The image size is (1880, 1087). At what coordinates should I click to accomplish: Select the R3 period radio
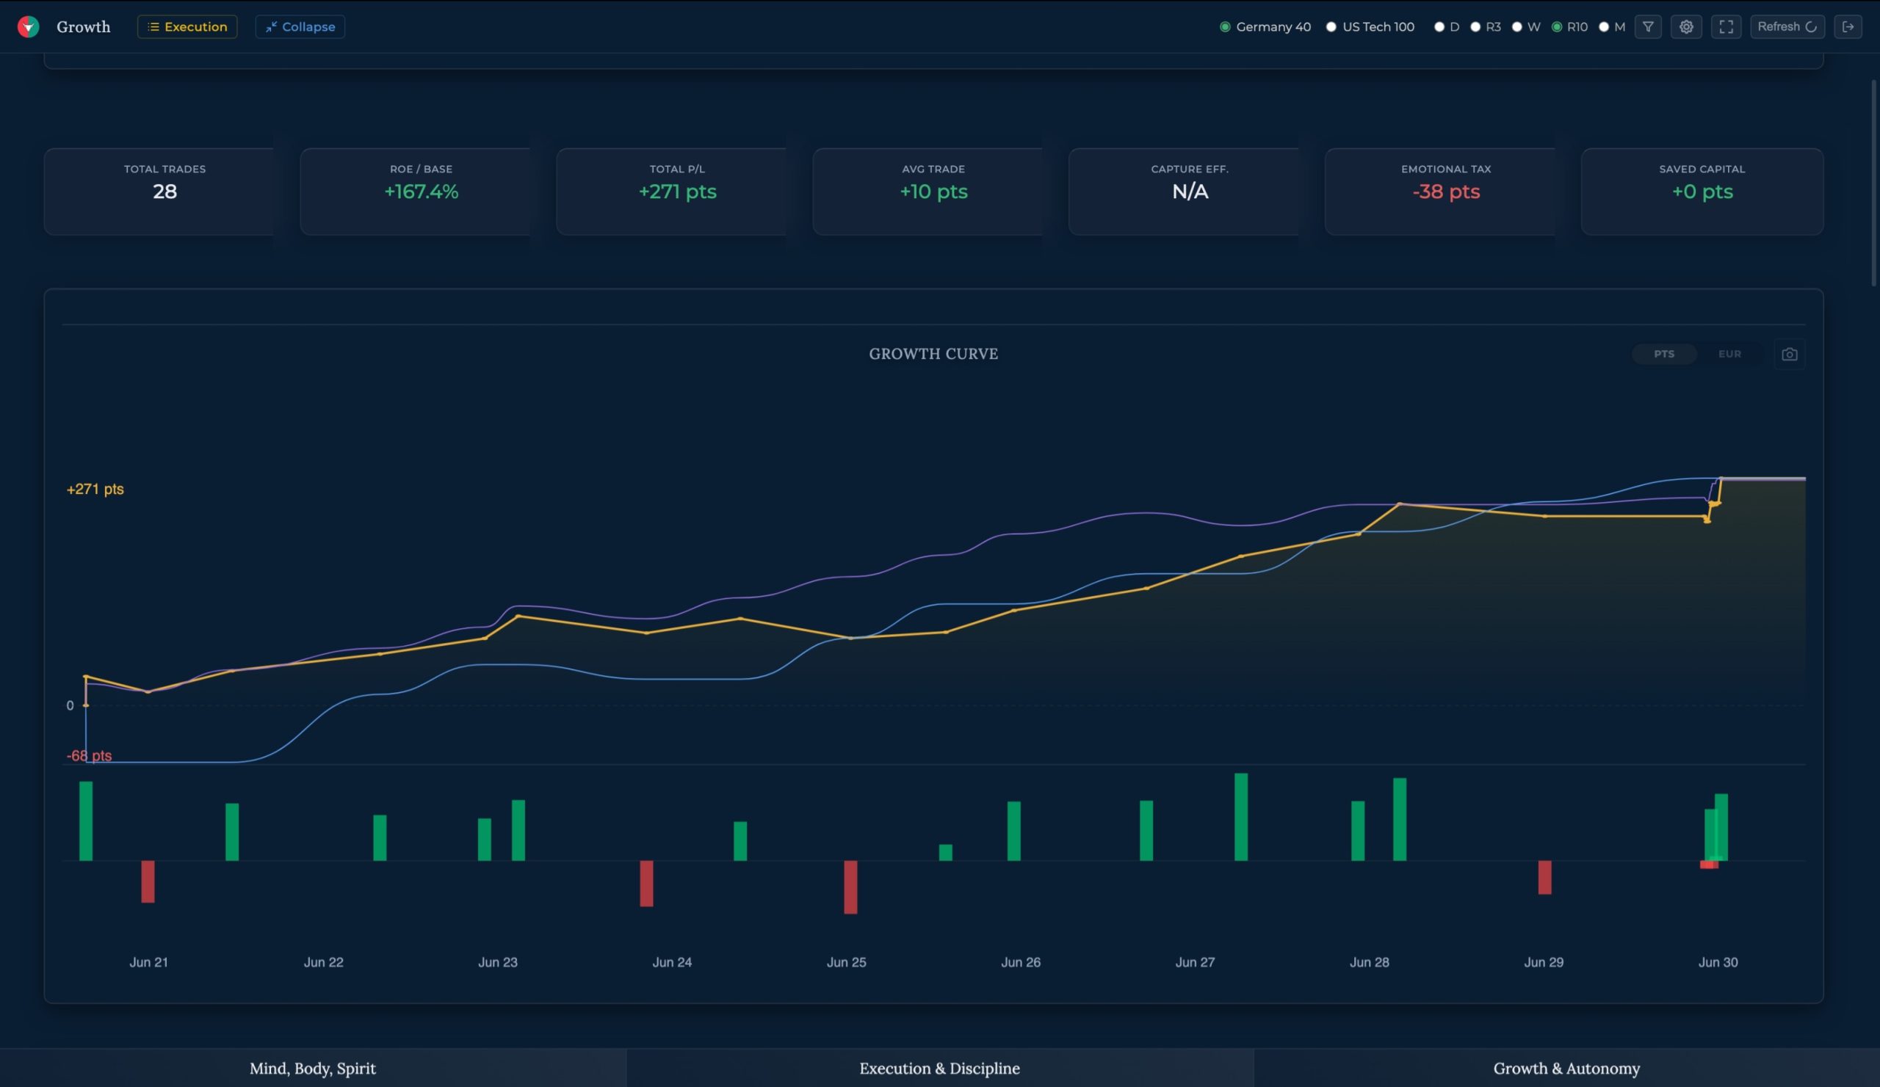[1475, 27]
